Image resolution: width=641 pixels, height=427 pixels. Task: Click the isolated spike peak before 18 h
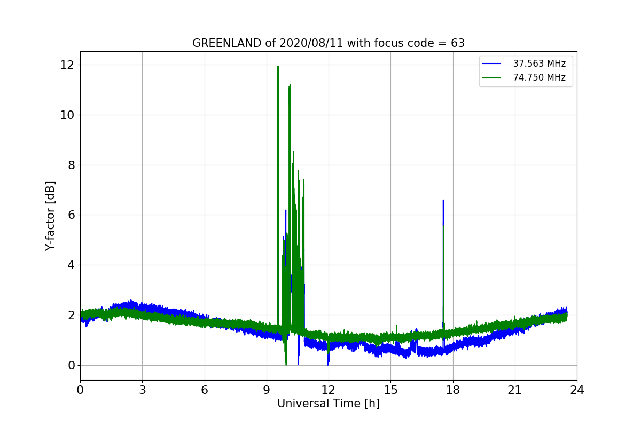coord(443,201)
